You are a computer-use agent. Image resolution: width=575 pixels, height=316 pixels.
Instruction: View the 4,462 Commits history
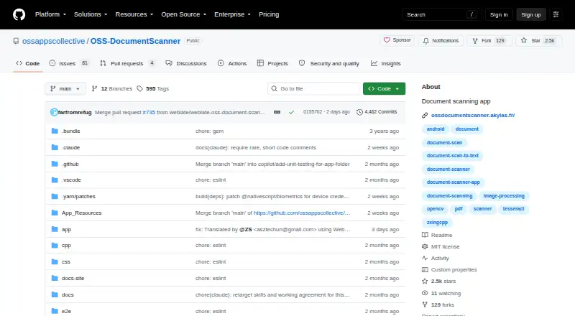pyautogui.click(x=377, y=112)
